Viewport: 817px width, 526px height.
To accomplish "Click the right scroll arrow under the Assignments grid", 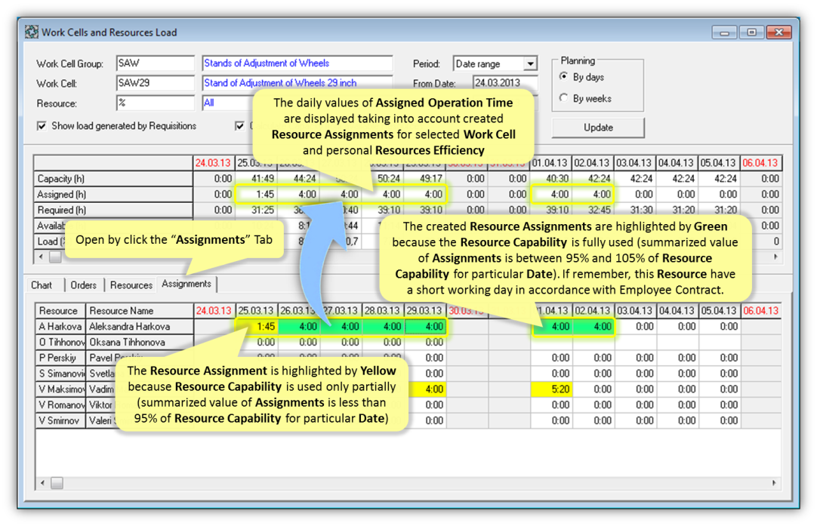I will tap(774, 483).
